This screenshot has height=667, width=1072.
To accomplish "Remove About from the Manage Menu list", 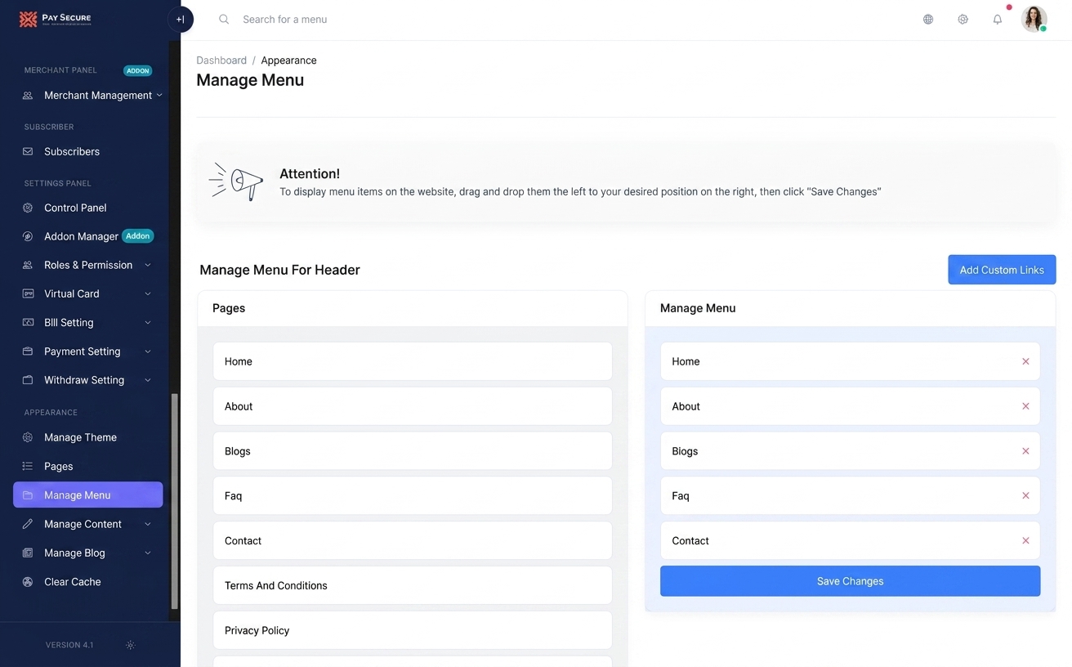I will (x=1025, y=406).
